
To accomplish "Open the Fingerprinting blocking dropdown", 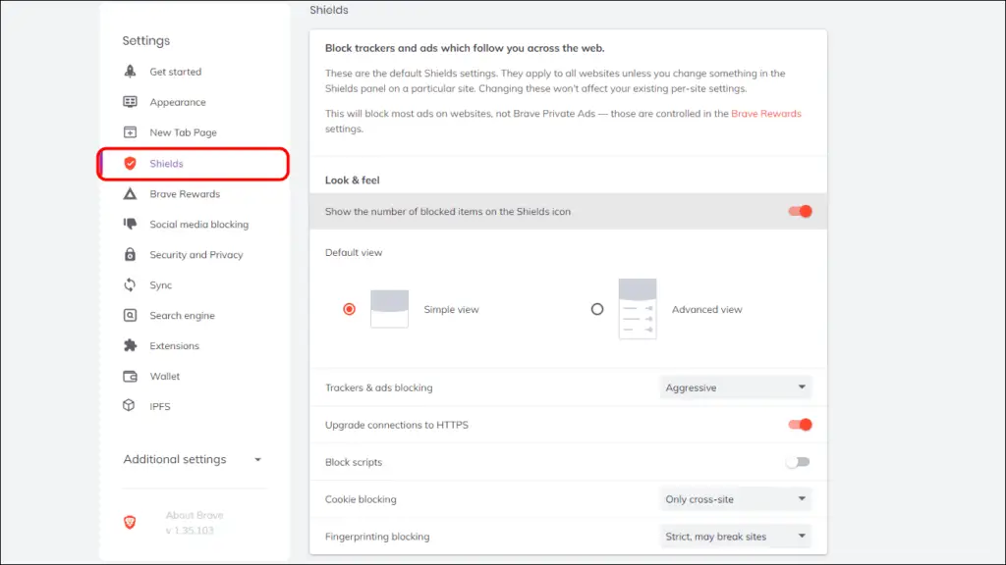I will click(x=735, y=537).
